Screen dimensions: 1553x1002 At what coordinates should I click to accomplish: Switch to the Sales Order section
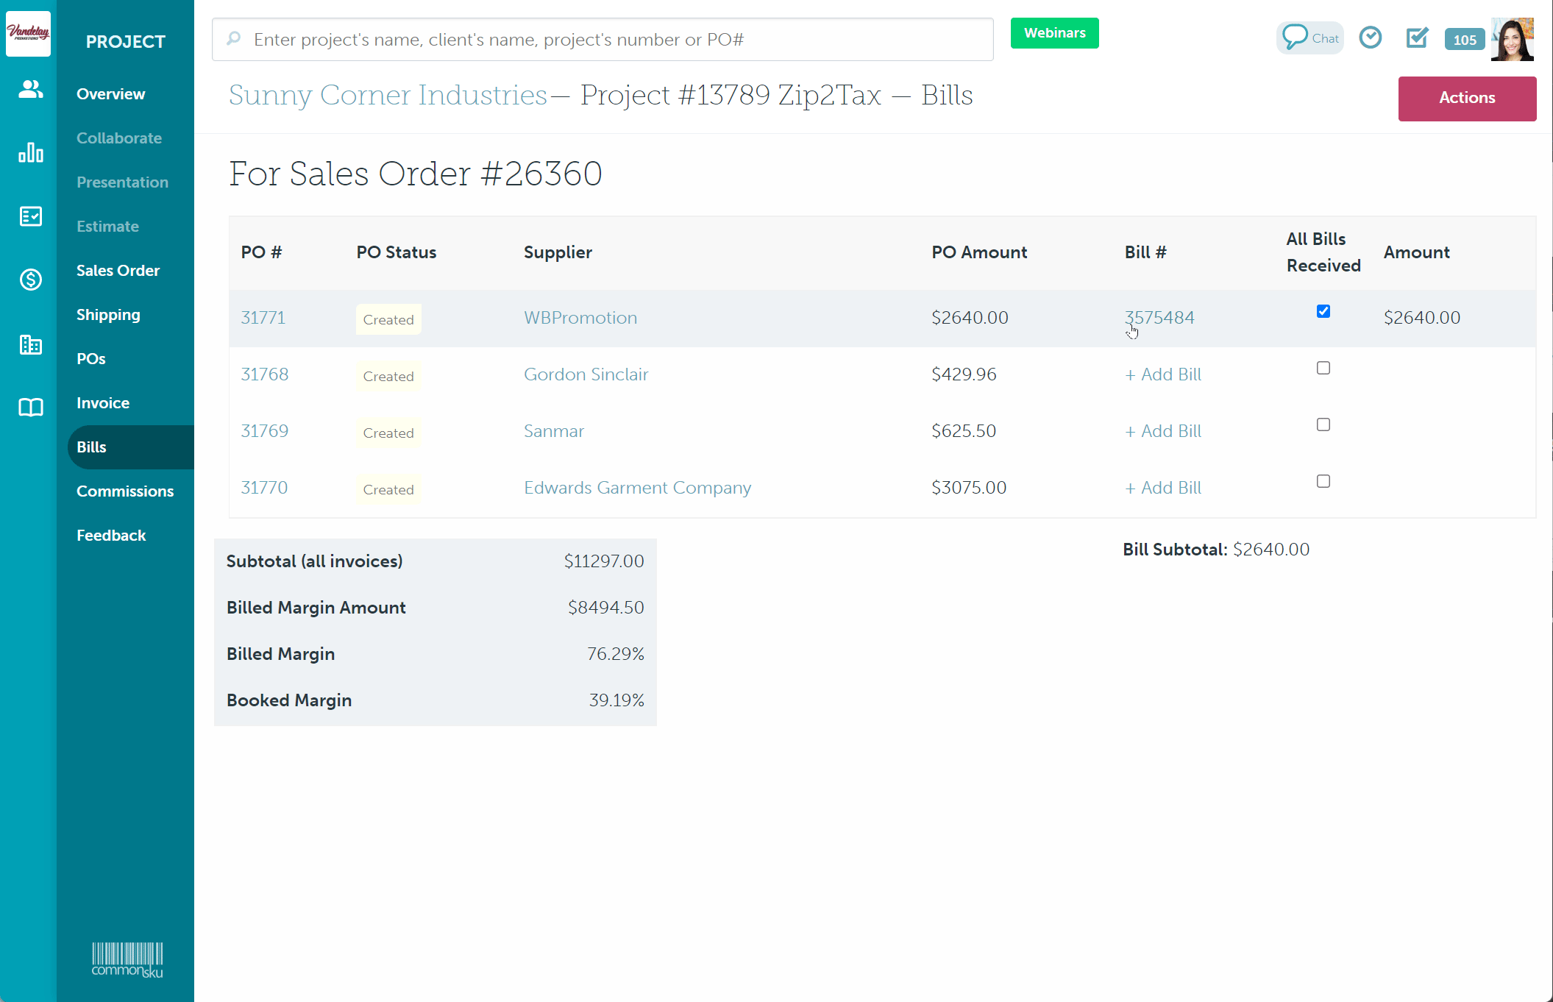[x=118, y=270]
